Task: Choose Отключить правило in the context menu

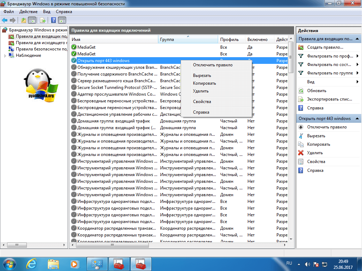Action: click(212, 65)
